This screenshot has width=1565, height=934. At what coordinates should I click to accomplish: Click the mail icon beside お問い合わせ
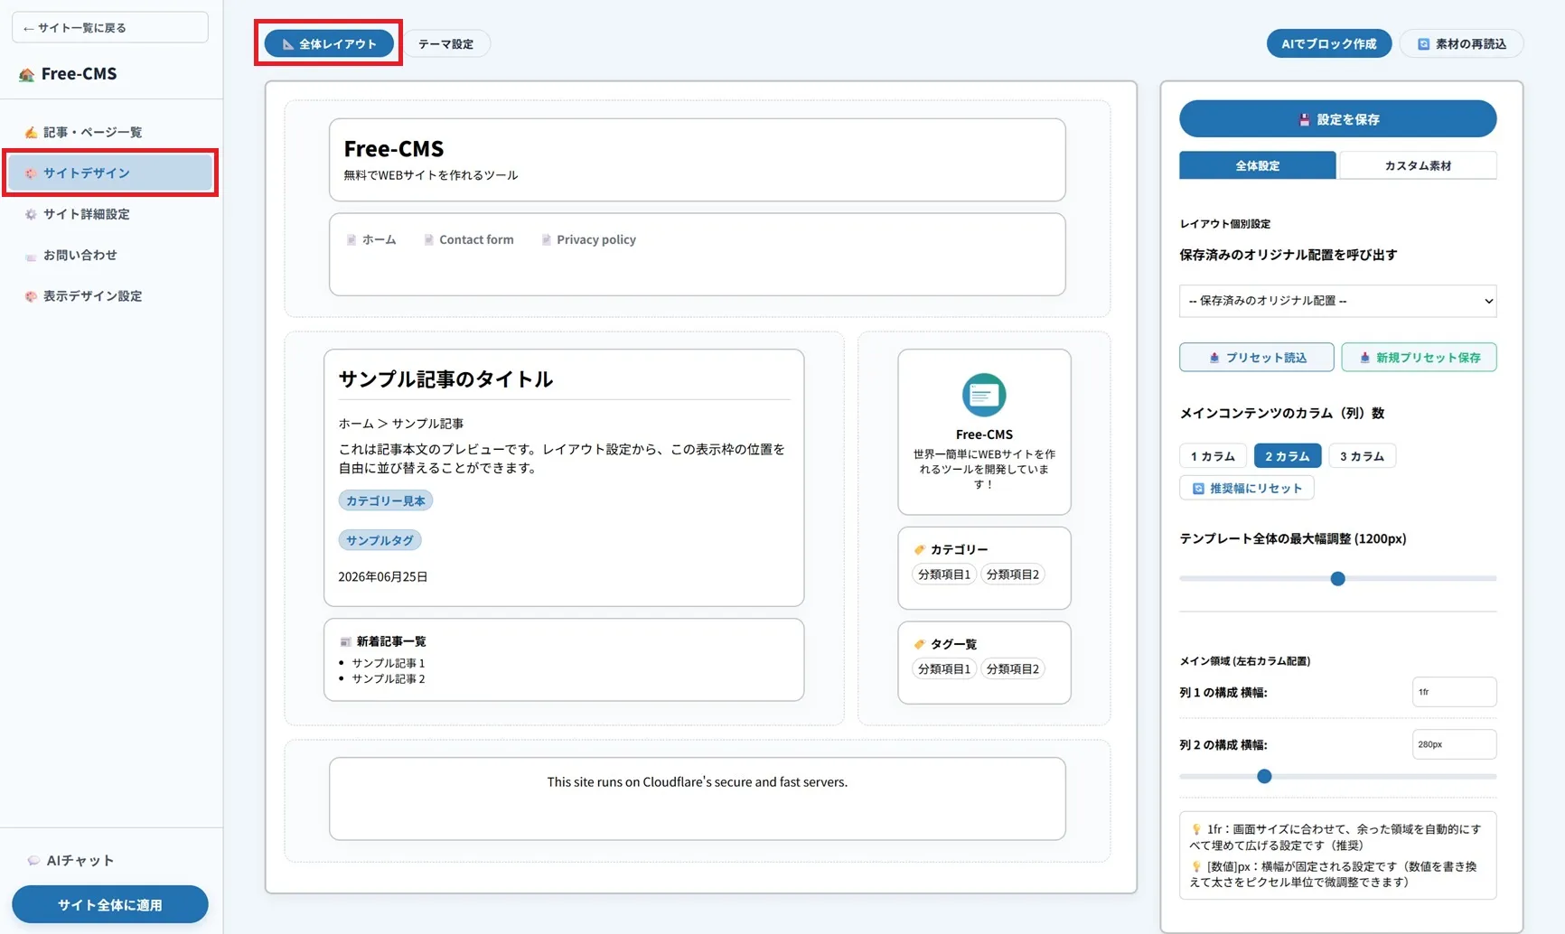coord(31,256)
